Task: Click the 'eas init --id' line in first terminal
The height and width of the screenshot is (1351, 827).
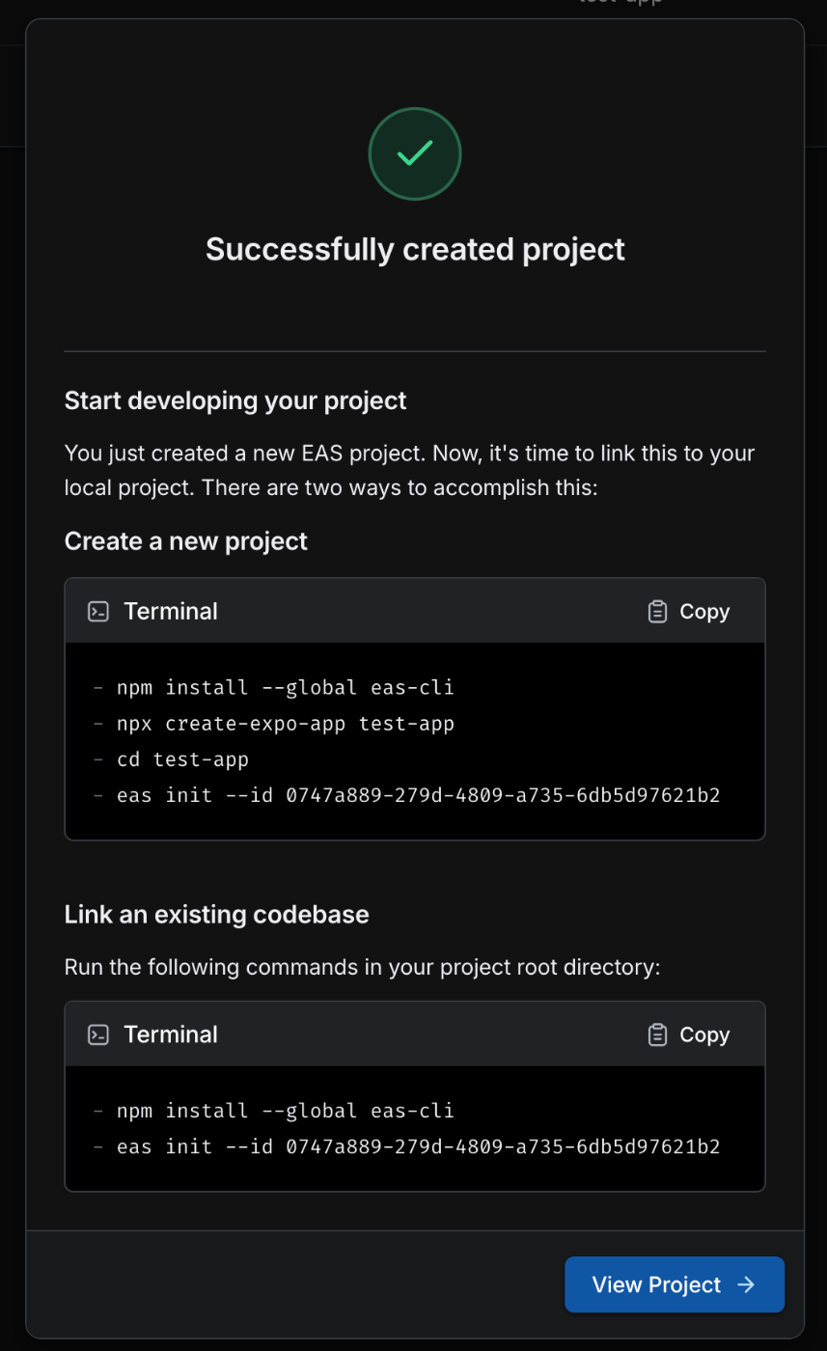Action: 418,795
